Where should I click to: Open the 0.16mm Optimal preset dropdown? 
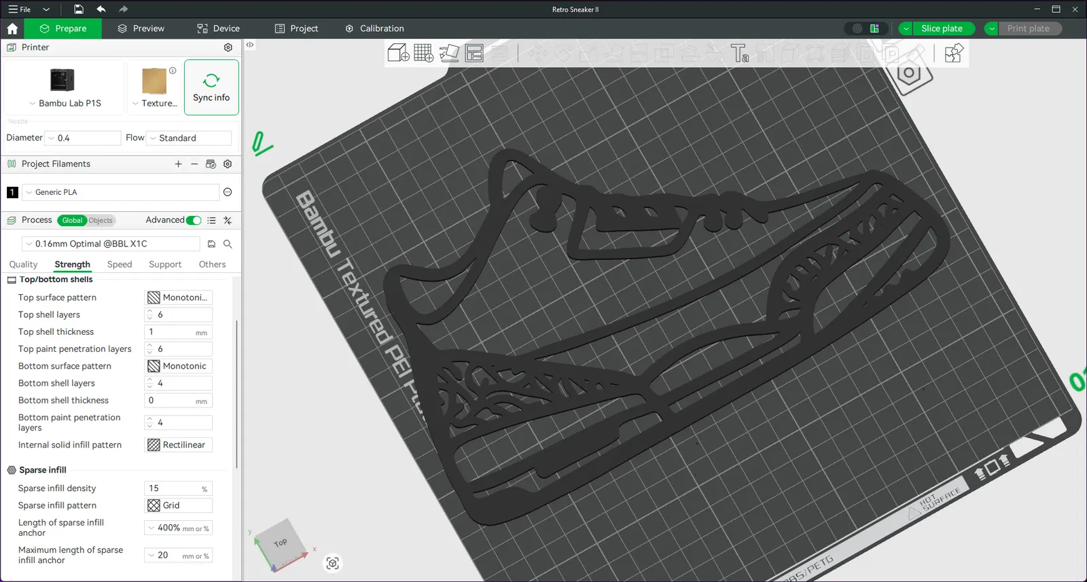pos(111,244)
